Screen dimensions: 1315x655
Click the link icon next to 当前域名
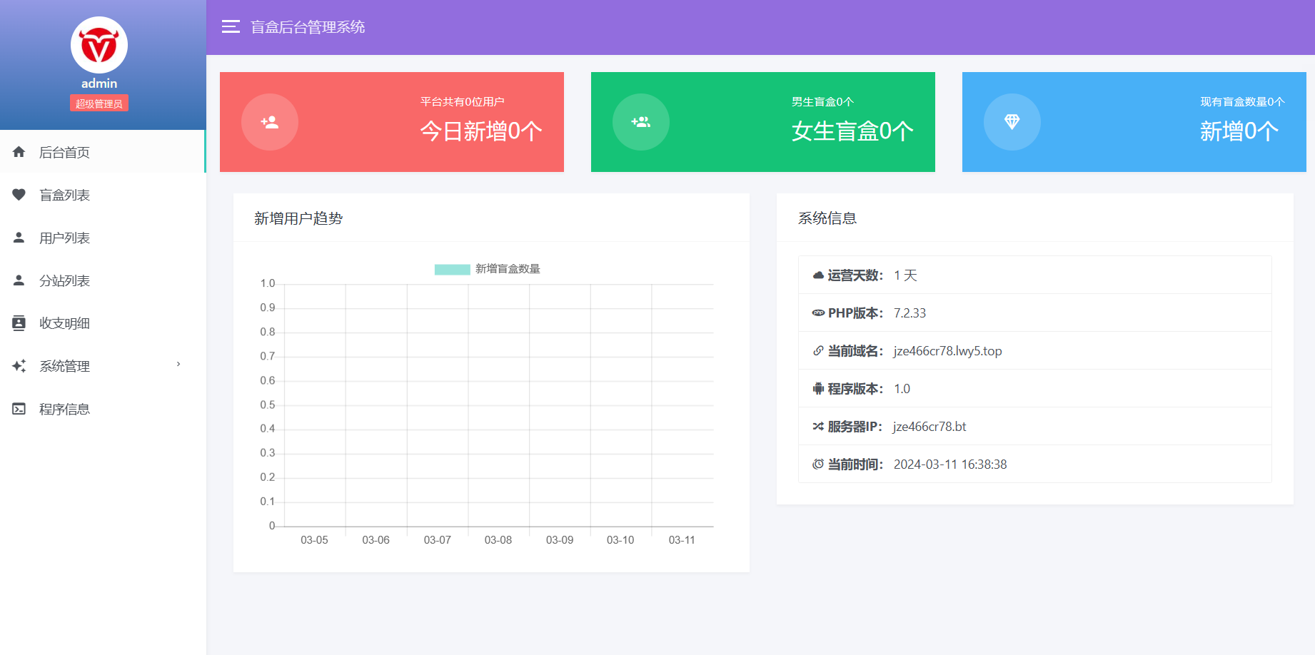[x=818, y=351]
